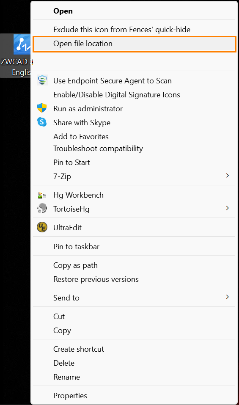Click the Hg Workbench icon
Viewport: 239px width, 405px height.
[42, 195]
